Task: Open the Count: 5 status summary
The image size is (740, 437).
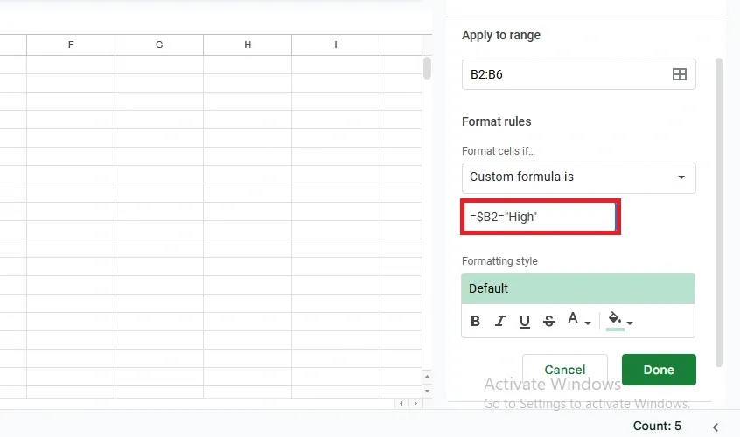Action: click(x=656, y=427)
